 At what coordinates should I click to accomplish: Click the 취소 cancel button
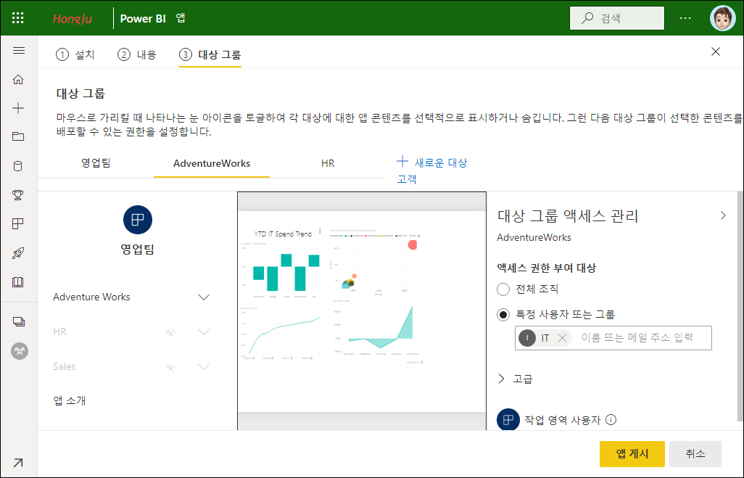[695, 454]
